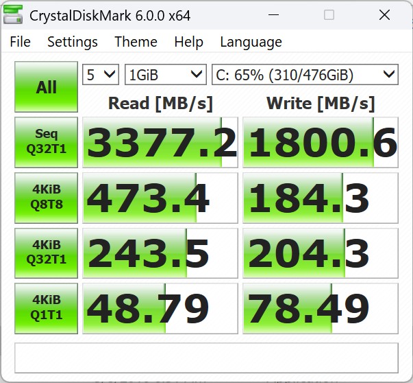This screenshot has height=383, width=413.
Task: Close the CrystalDiskMark window
Action: [x=384, y=15]
